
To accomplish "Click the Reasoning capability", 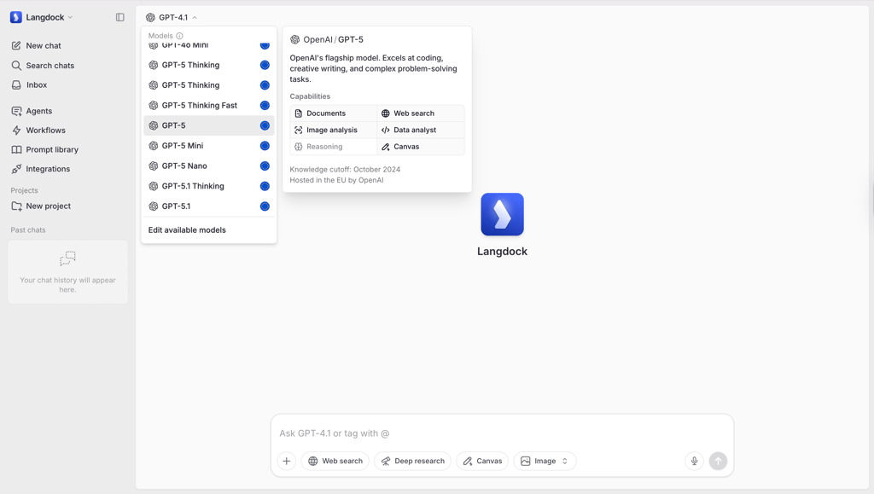I will point(334,147).
